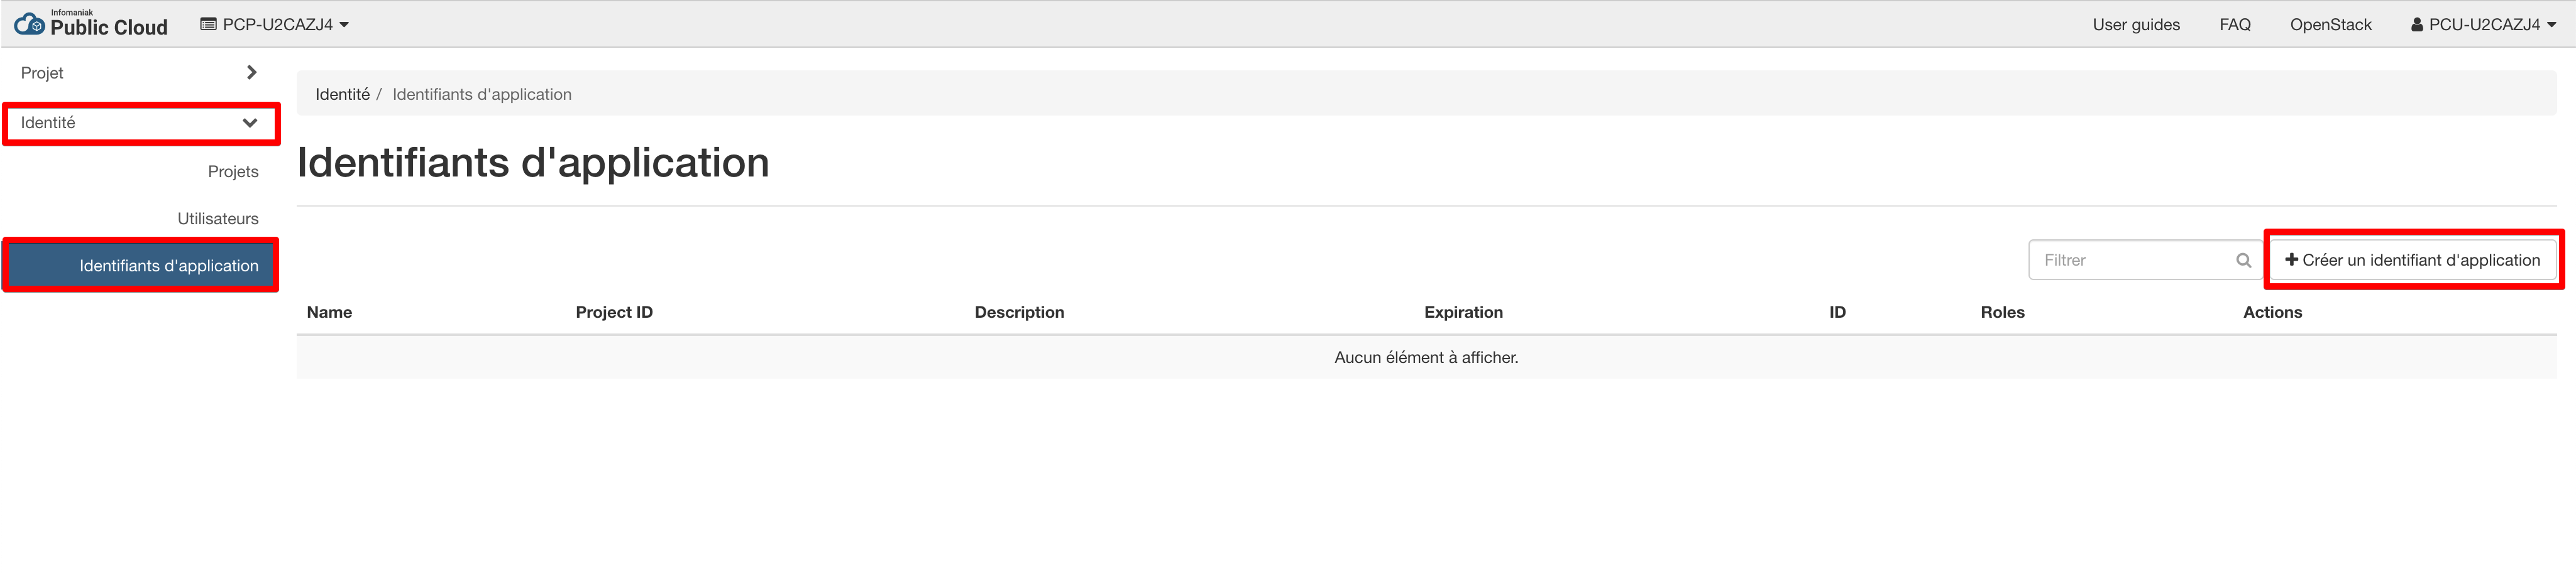Open Utilisateurs in the sidebar
This screenshot has width=2576, height=574.
(x=218, y=219)
